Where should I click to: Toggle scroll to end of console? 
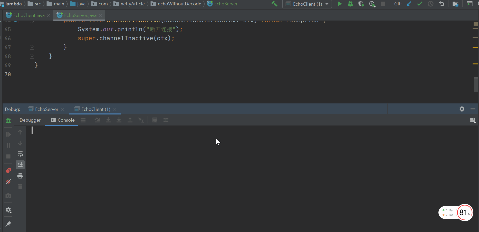tap(20, 165)
